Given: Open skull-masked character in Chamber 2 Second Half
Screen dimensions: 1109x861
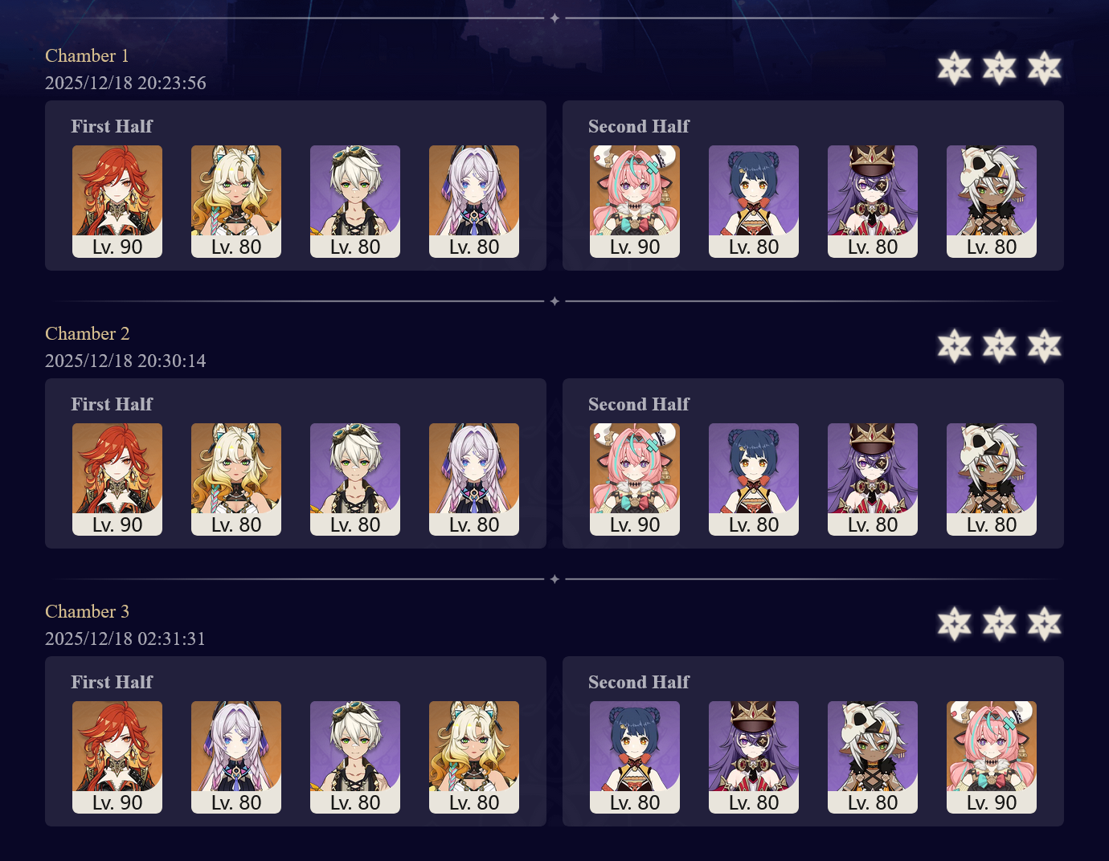Looking at the screenshot, I should coord(992,479).
